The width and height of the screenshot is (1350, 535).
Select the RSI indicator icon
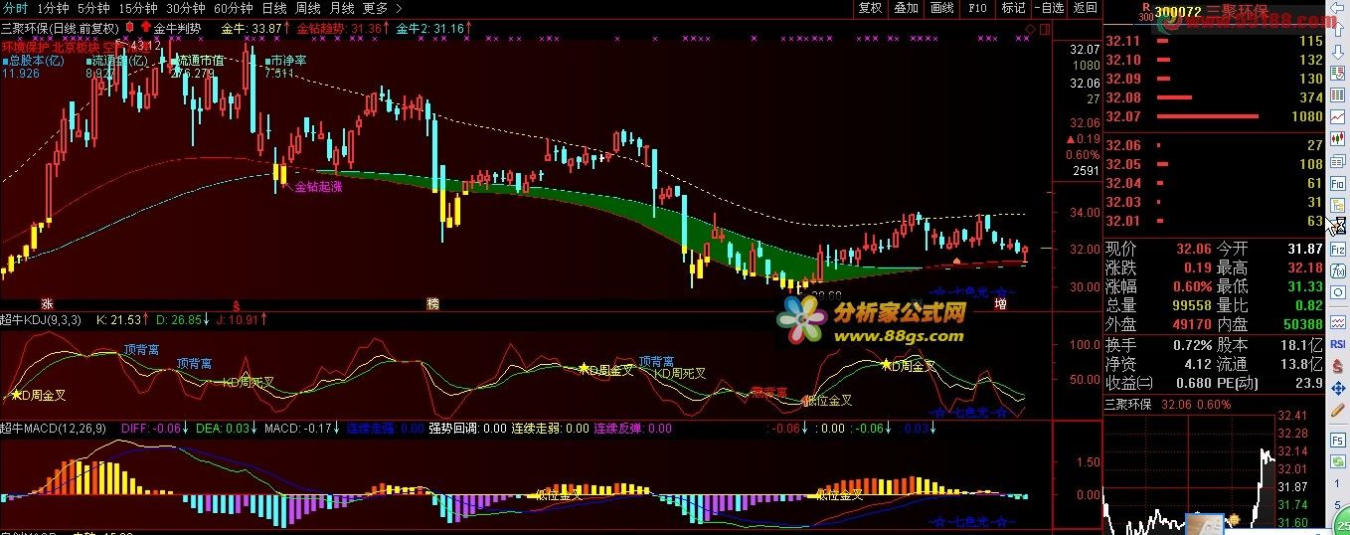coord(1338,344)
